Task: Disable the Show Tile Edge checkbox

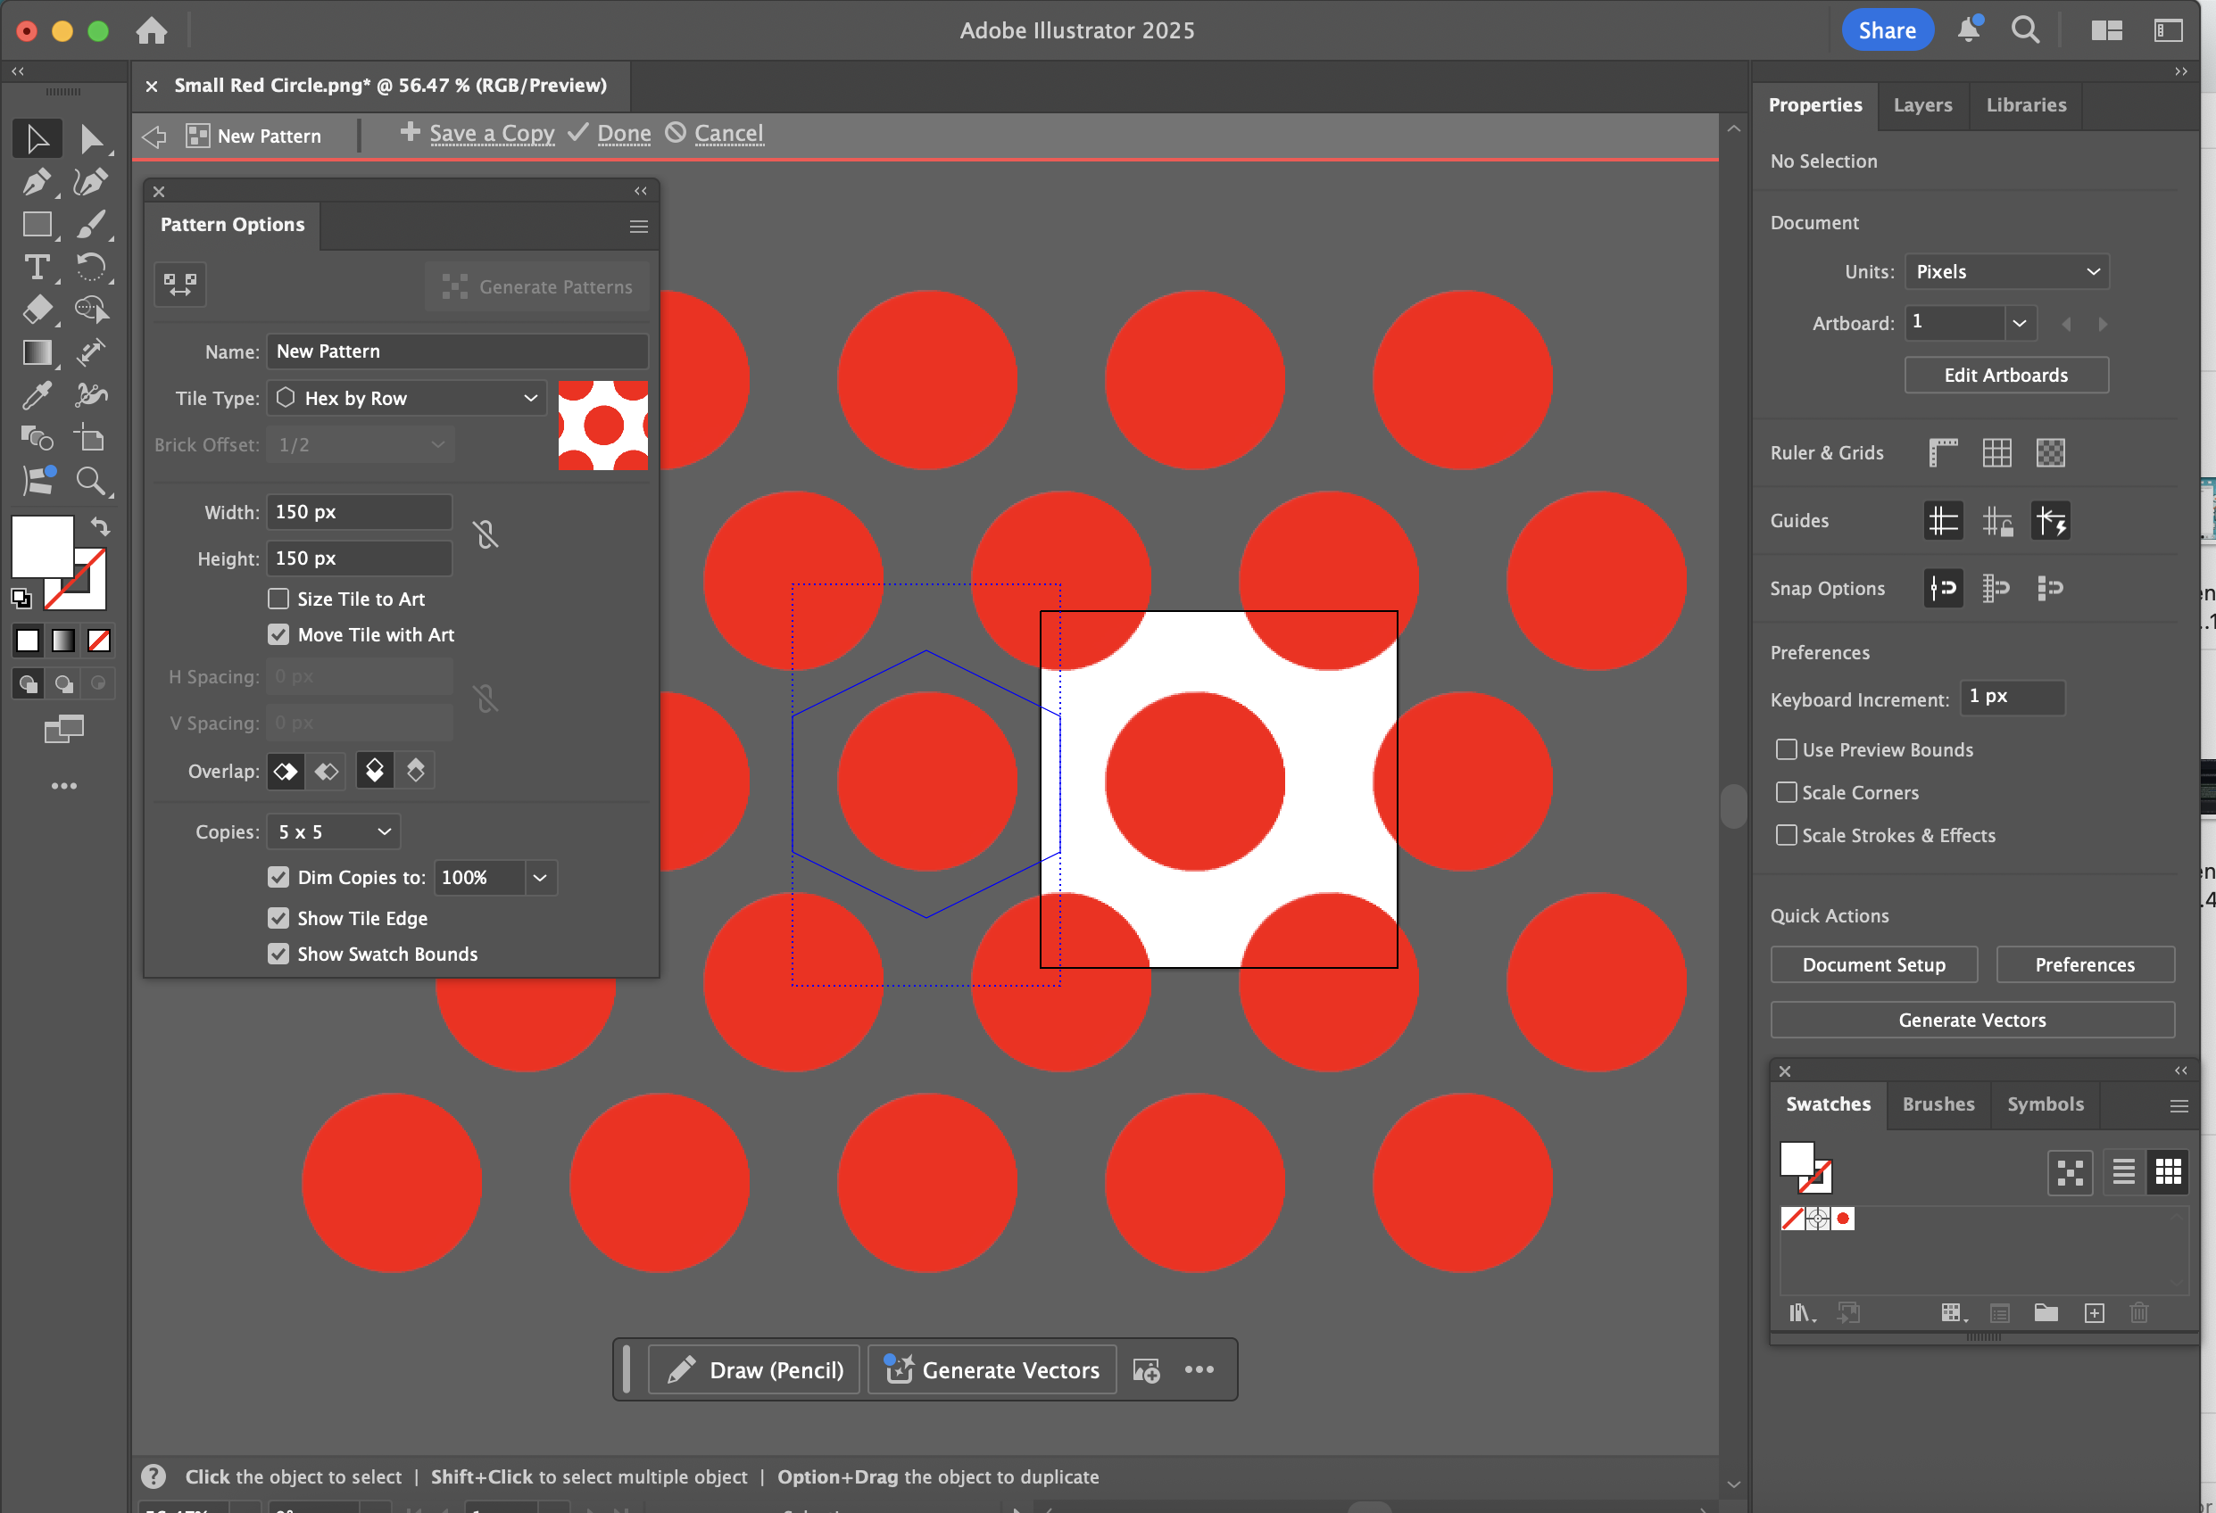Action: click(x=278, y=917)
